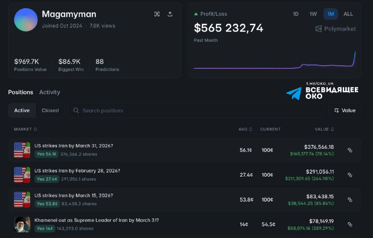
Task: Click the Telegram paper-plane logo
Action: tap(294, 93)
